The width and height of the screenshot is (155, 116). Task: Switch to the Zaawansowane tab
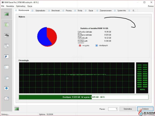[104, 10]
